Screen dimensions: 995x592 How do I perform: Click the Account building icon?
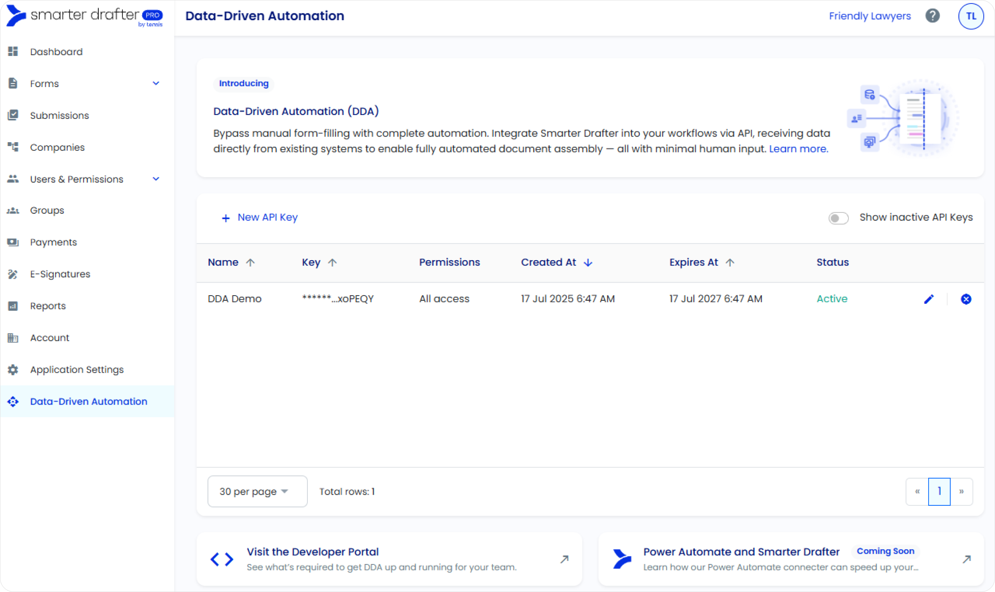13,338
